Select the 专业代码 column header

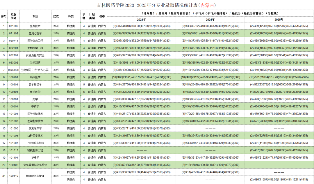point(13,16)
